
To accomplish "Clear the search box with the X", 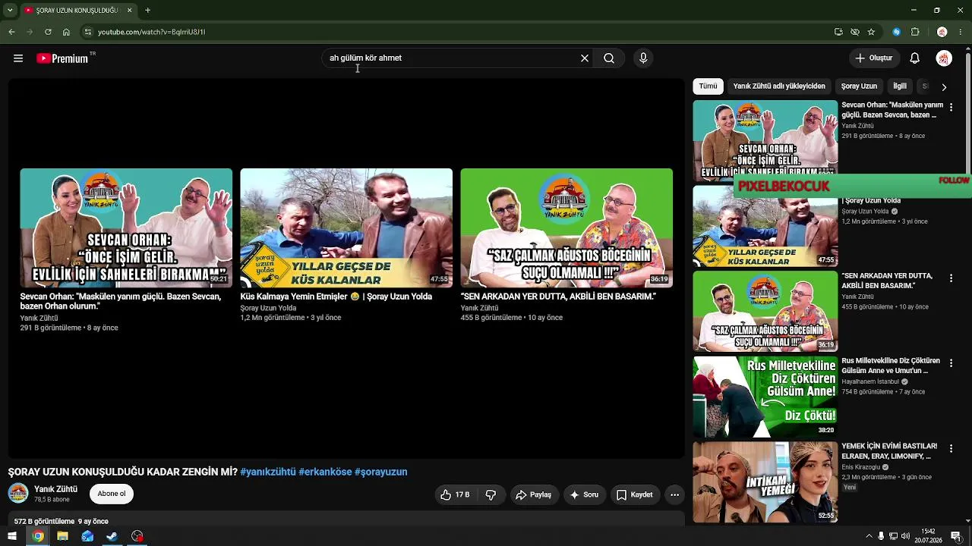I will click(585, 58).
